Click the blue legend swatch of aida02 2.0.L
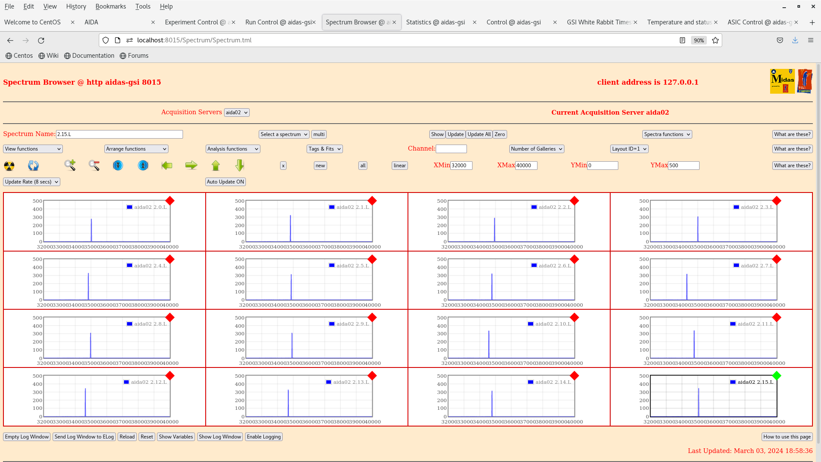The height and width of the screenshot is (462, 821). point(130,207)
